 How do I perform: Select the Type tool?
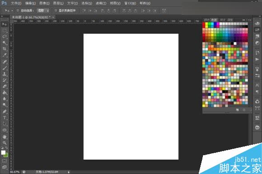pyautogui.click(x=5, y=118)
